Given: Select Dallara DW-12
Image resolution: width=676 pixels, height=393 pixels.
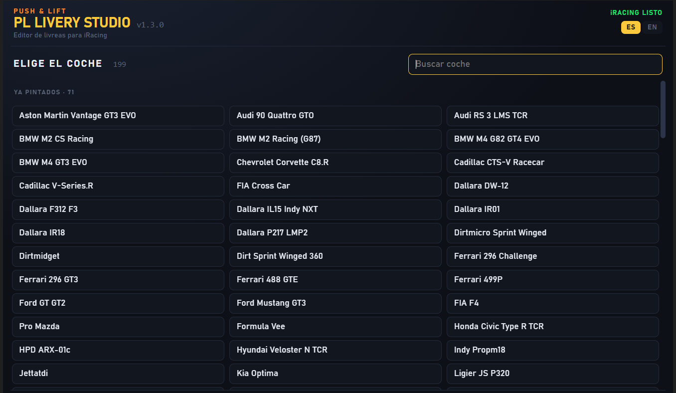Looking at the screenshot, I should tap(553, 186).
